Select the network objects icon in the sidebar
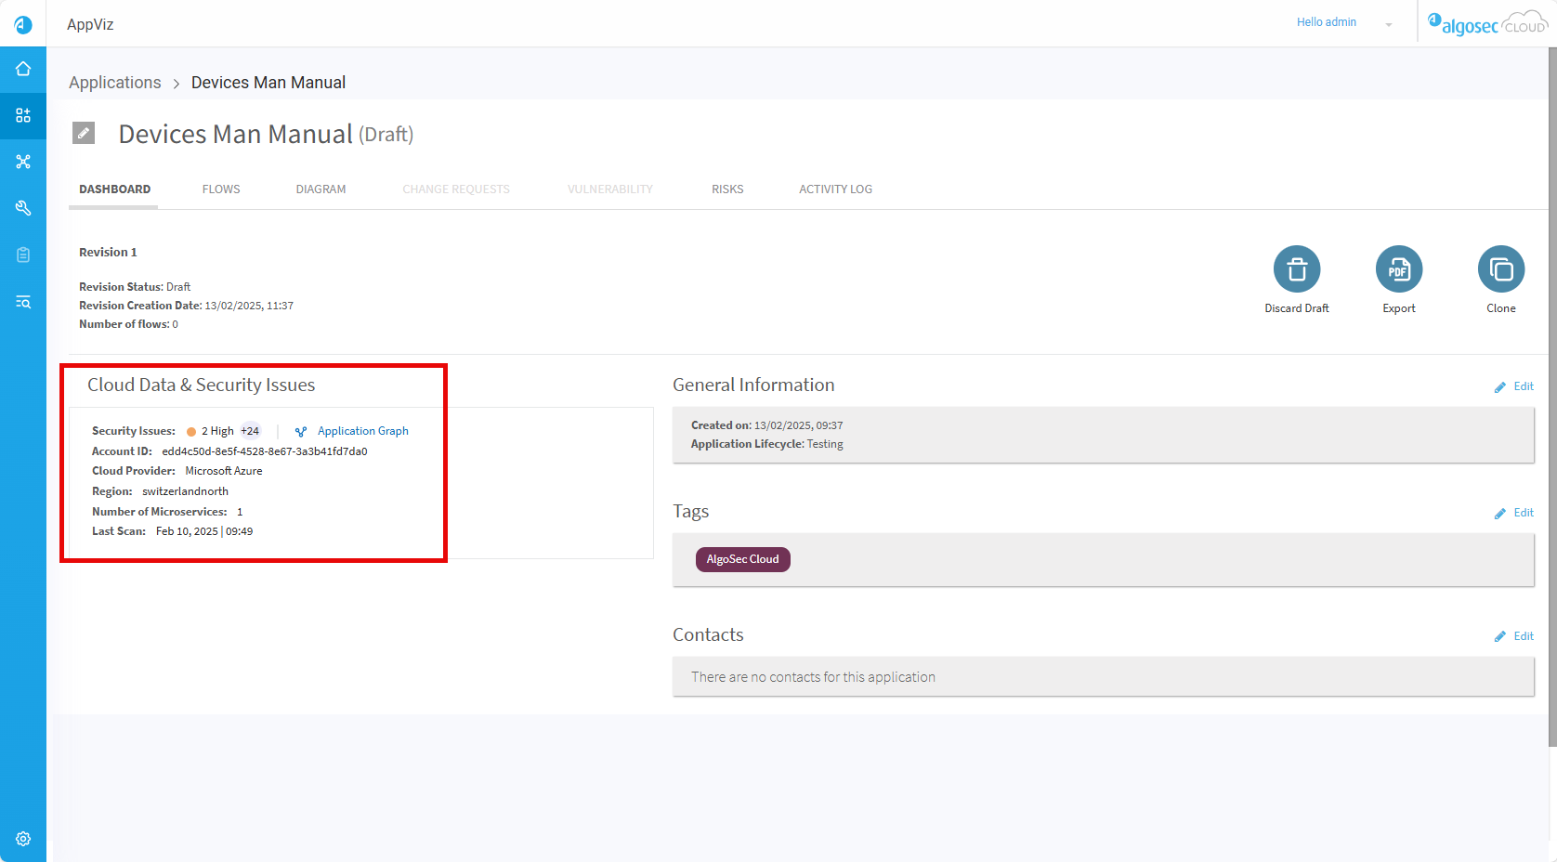The image size is (1557, 862). point(23,162)
